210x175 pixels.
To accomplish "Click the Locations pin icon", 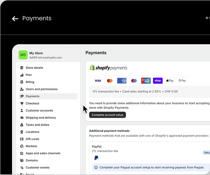I will (x=22, y=132).
